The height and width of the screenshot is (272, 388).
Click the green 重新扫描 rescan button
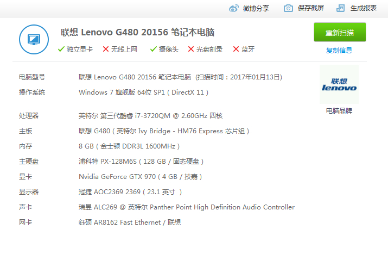click(340, 32)
